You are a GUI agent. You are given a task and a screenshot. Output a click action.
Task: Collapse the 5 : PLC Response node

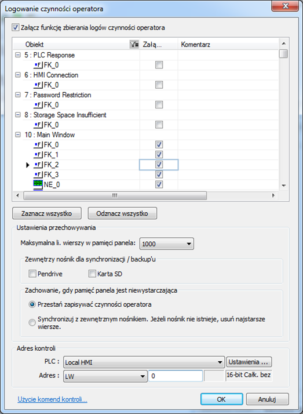click(x=17, y=55)
